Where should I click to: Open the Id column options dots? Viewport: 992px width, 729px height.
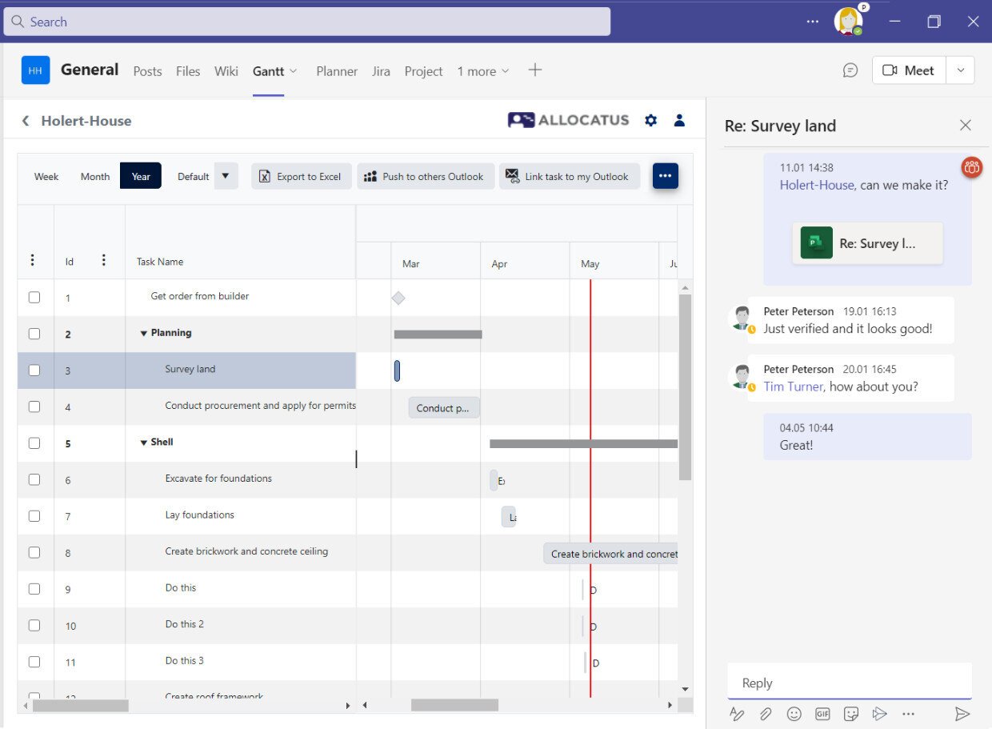(x=103, y=260)
